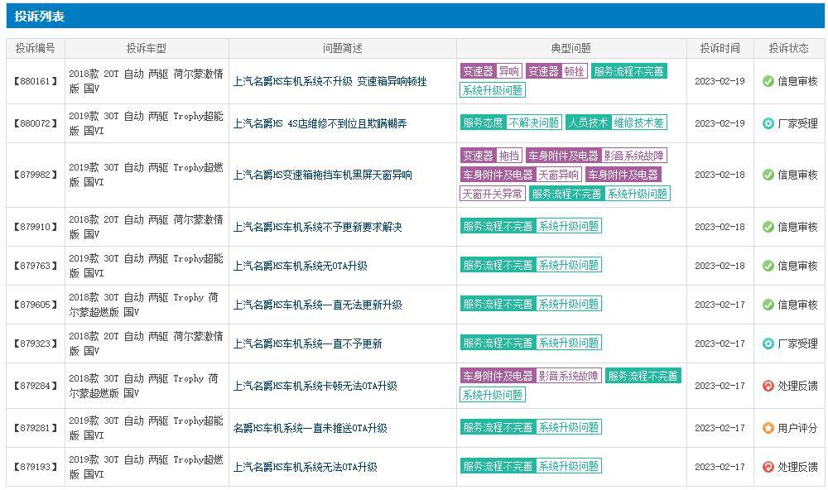
Task: Click the orange star icon for complaint 879281
Action: click(x=768, y=428)
